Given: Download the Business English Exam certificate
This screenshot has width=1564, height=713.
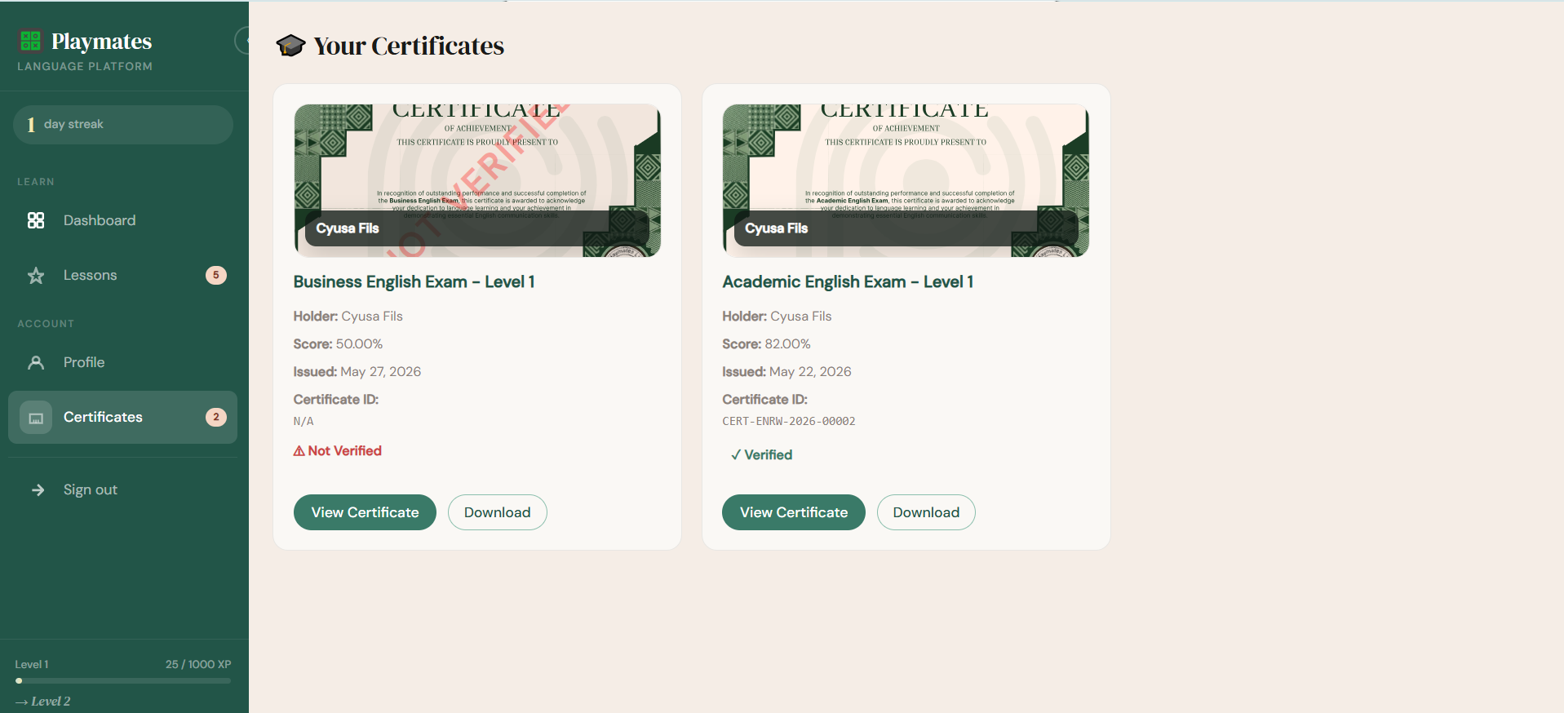Looking at the screenshot, I should tap(498, 512).
